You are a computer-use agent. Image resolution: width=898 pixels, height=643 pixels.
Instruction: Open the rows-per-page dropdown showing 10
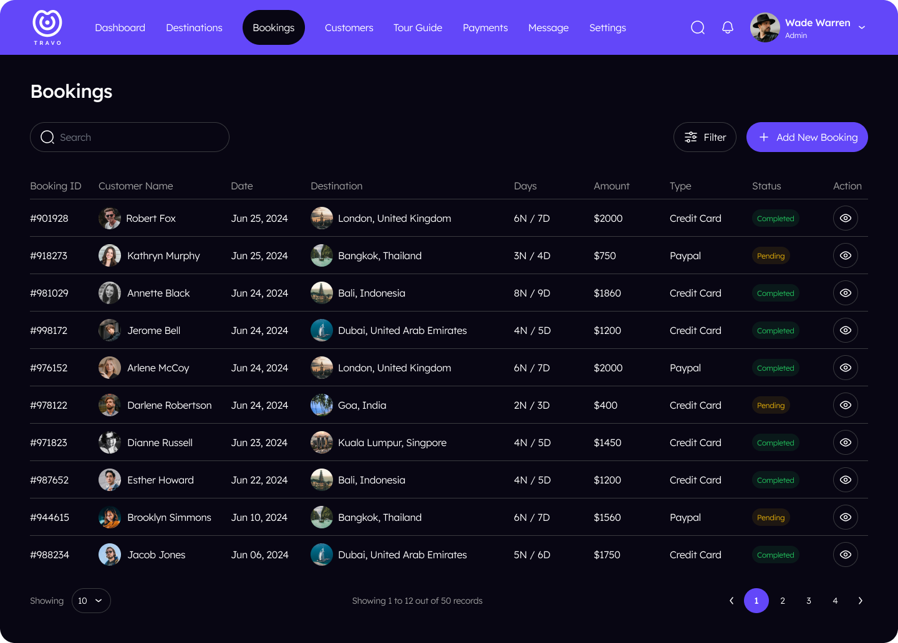(91, 601)
